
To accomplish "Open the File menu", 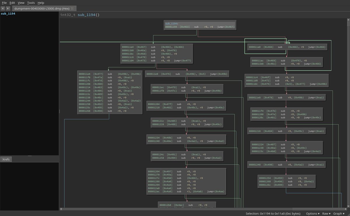I will [x=4, y=3].
